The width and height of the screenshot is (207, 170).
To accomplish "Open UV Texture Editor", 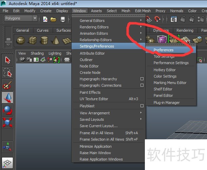I will pyautogui.click(x=94, y=99).
